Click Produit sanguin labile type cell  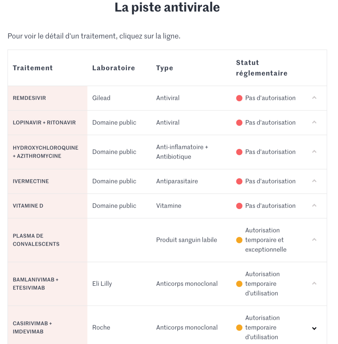[187, 240]
